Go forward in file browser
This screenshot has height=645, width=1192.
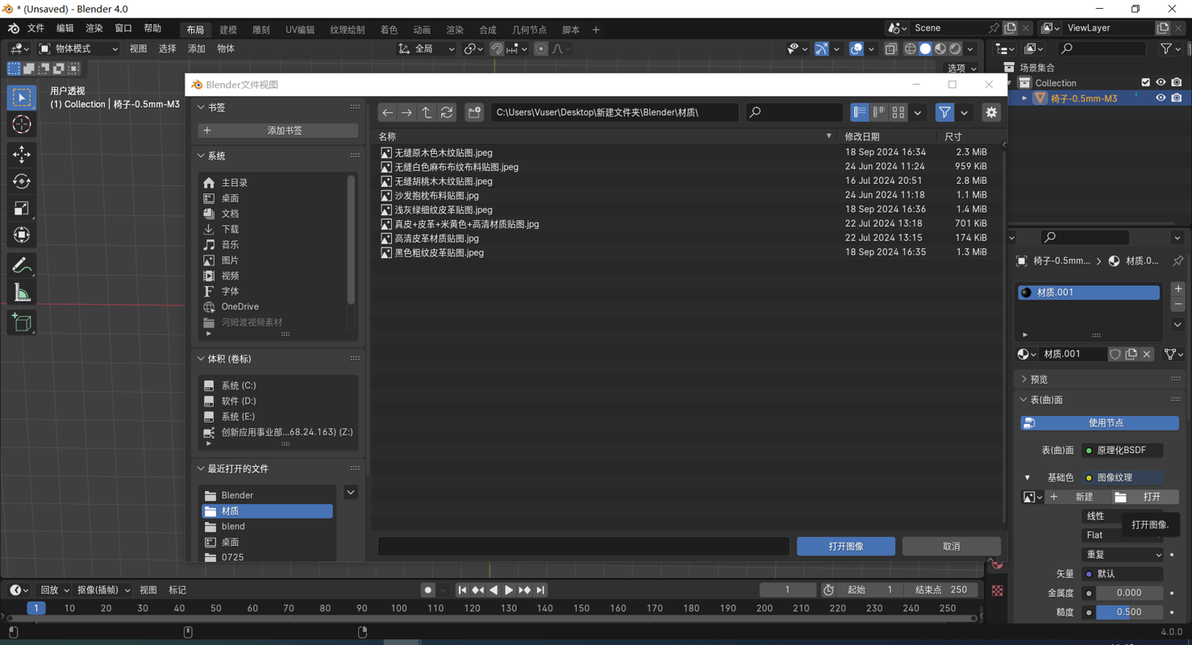pos(406,113)
